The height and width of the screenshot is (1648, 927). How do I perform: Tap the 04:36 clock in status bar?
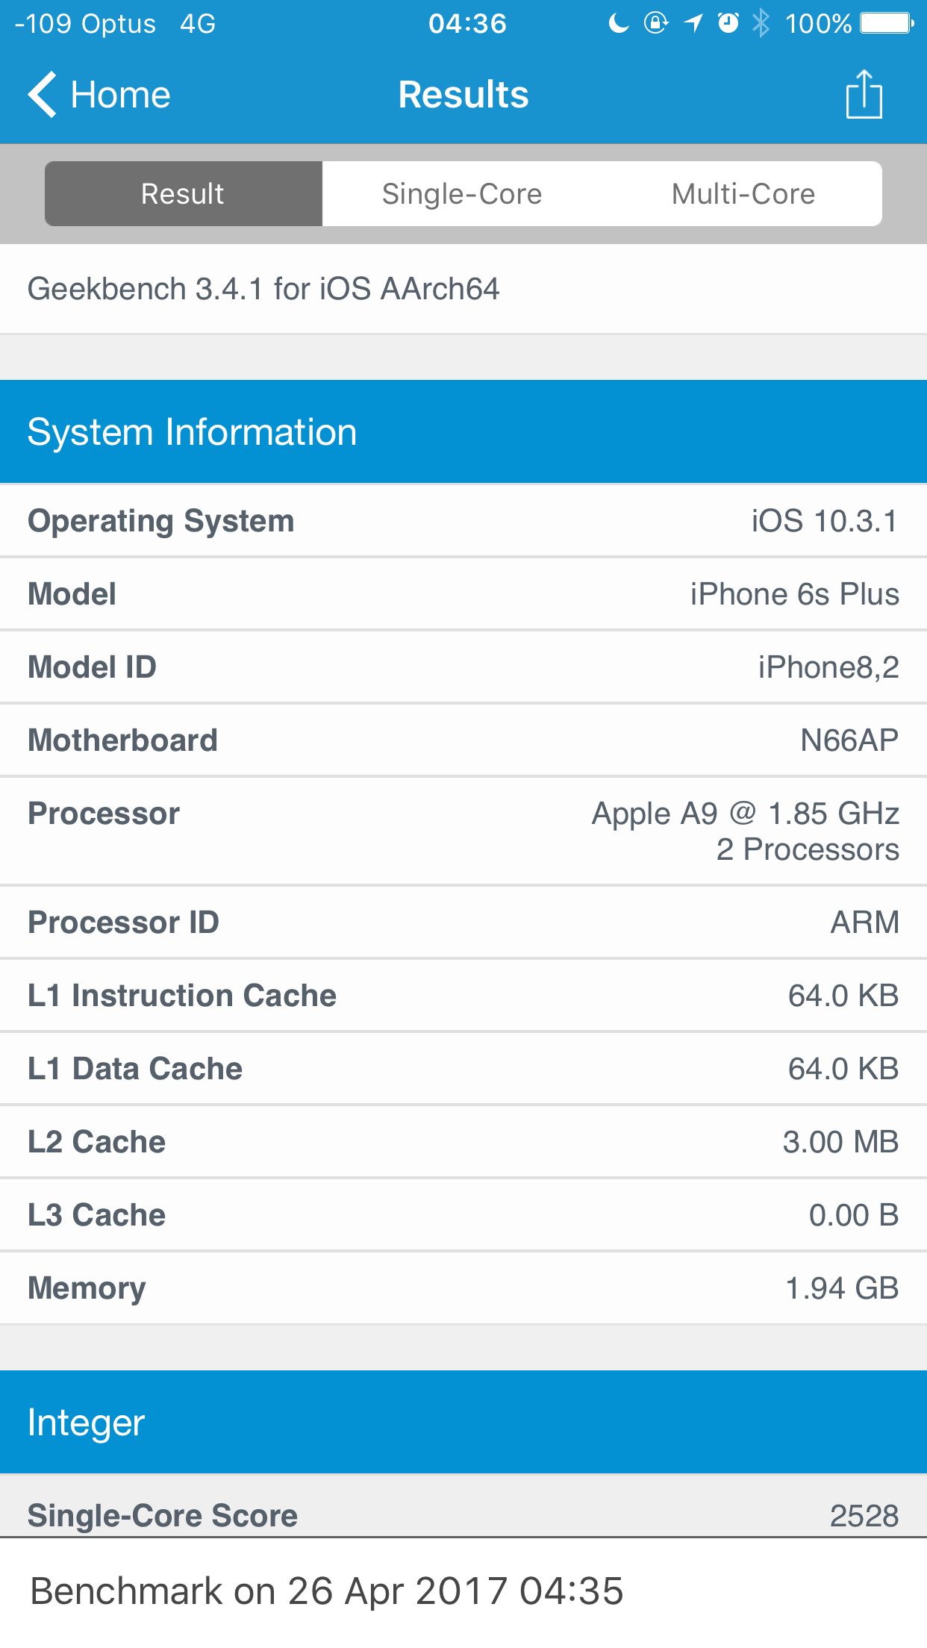467,23
